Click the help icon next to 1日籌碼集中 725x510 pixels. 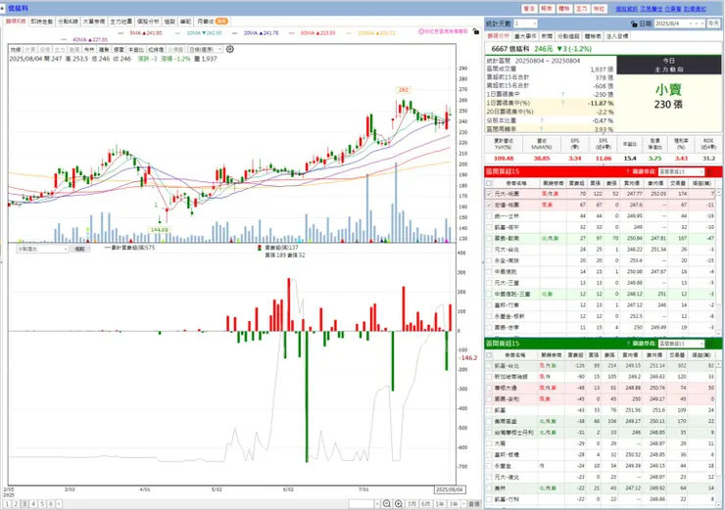pyautogui.click(x=562, y=94)
